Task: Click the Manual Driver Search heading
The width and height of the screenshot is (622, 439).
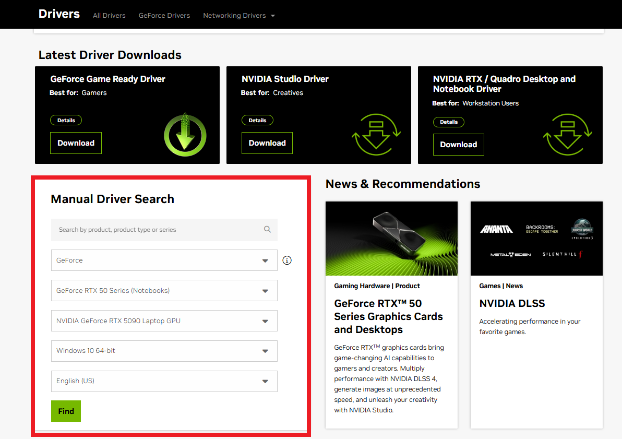Action: 113,199
